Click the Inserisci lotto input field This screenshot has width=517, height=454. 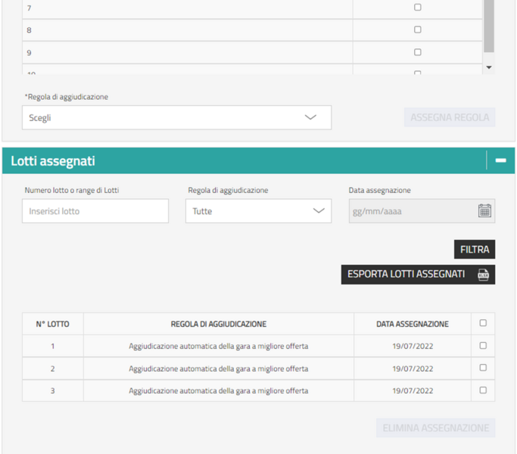tap(95, 211)
